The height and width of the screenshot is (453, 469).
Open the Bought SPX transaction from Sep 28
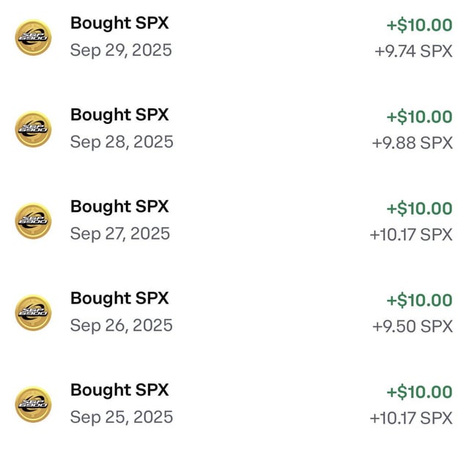point(119,115)
